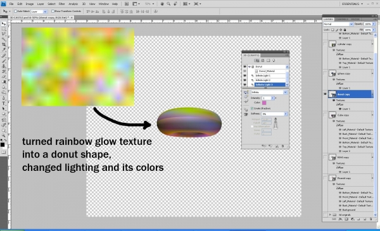Image resolution: width=380 pixels, height=231 pixels.
Task: Select the Crop tool
Action: click(x=4, y=44)
